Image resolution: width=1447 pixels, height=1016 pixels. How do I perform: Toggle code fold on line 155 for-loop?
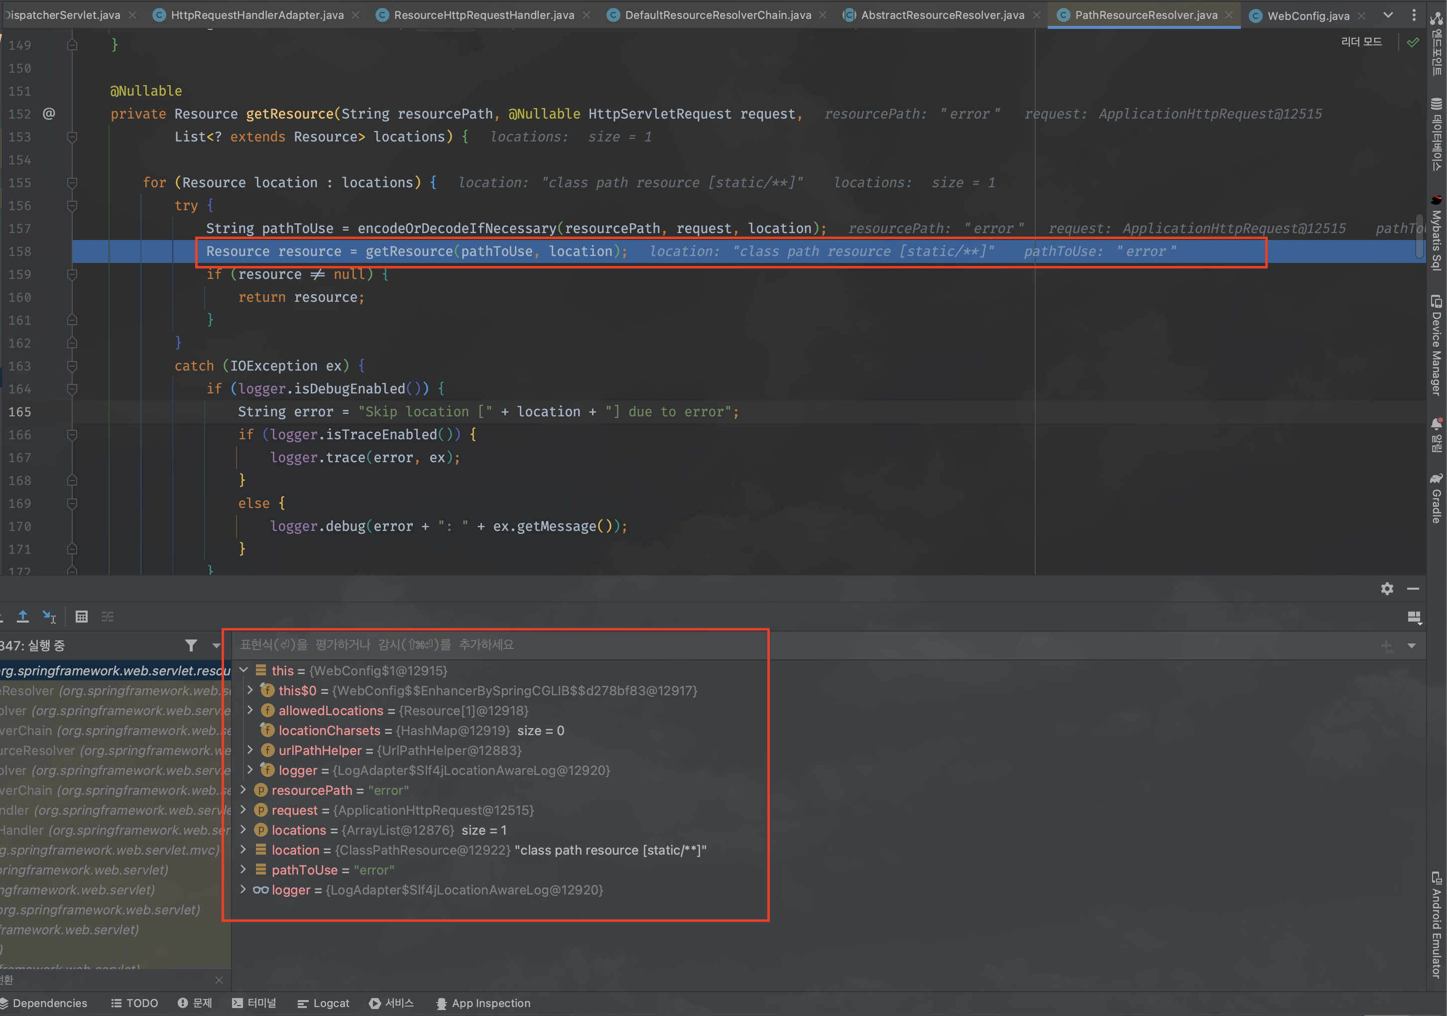pyautogui.click(x=73, y=183)
